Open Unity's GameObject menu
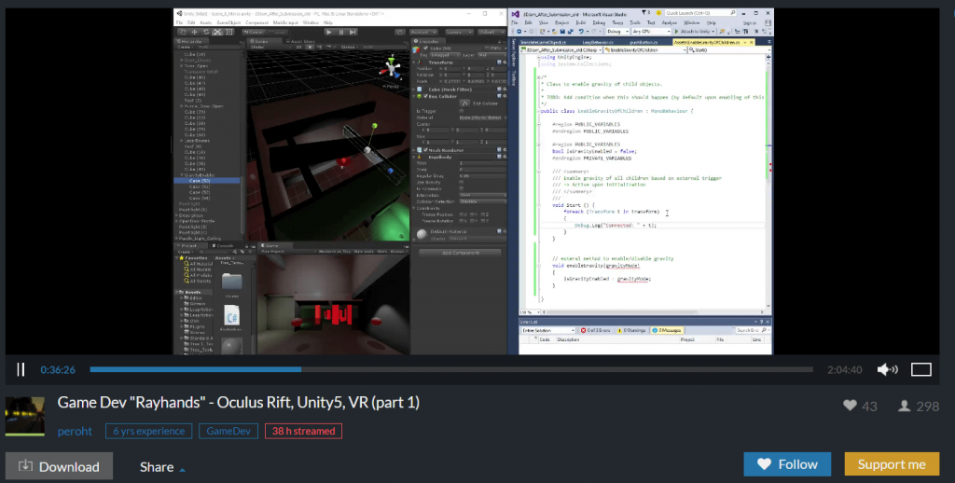The height and width of the screenshot is (483, 955). point(228,22)
